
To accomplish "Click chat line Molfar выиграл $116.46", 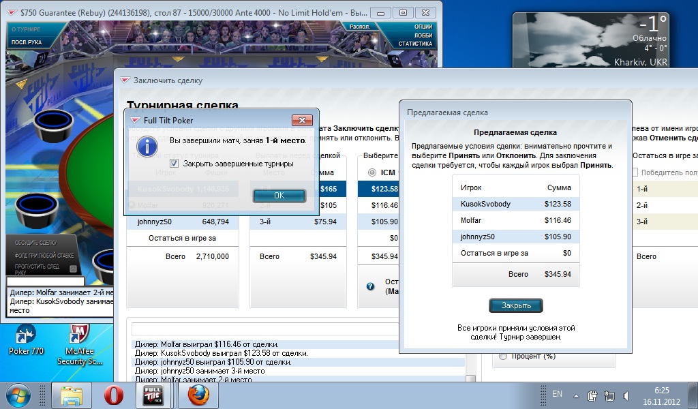I will 207,344.
